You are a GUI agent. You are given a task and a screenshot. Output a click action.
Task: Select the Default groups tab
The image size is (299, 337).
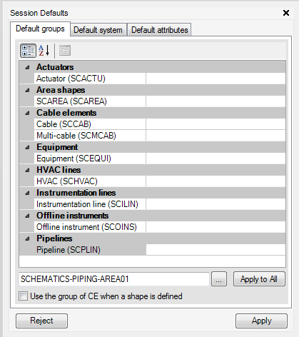40,29
